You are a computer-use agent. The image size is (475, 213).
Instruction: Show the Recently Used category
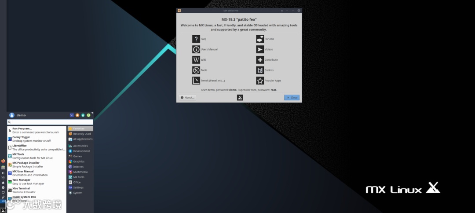point(80,134)
